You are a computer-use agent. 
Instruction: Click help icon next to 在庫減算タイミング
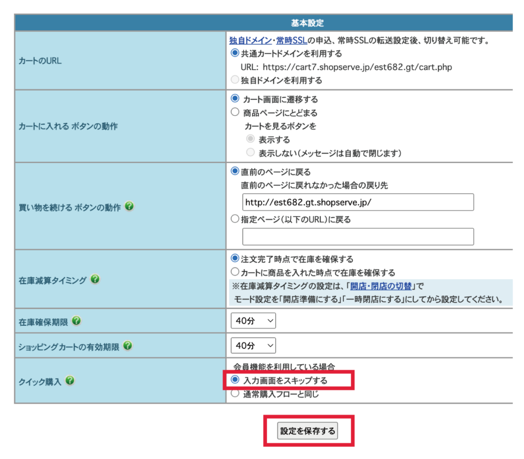pos(95,279)
